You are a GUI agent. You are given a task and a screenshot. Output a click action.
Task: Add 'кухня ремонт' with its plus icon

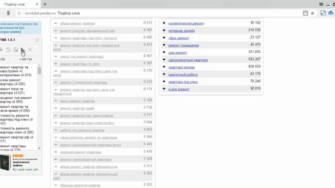click(x=164, y=89)
